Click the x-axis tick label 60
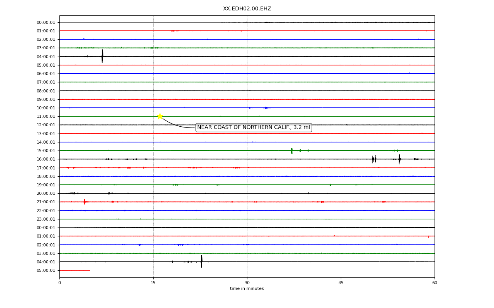 pyautogui.click(x=435, y=283)
